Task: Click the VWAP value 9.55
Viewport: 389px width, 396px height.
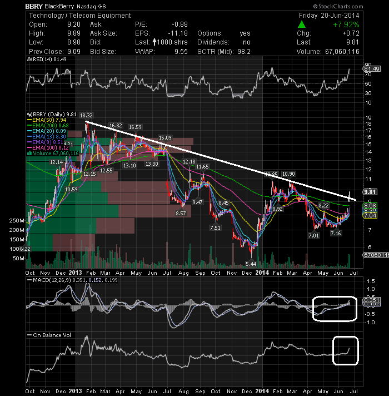Action: click(x=181, y=52)
